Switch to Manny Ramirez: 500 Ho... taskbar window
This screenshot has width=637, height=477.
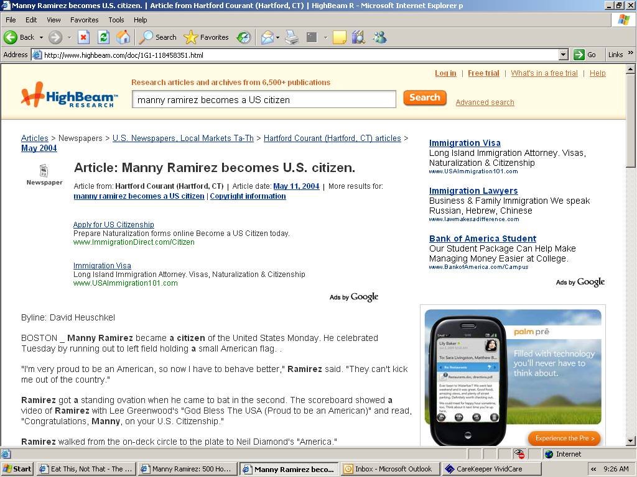point(187,469)
